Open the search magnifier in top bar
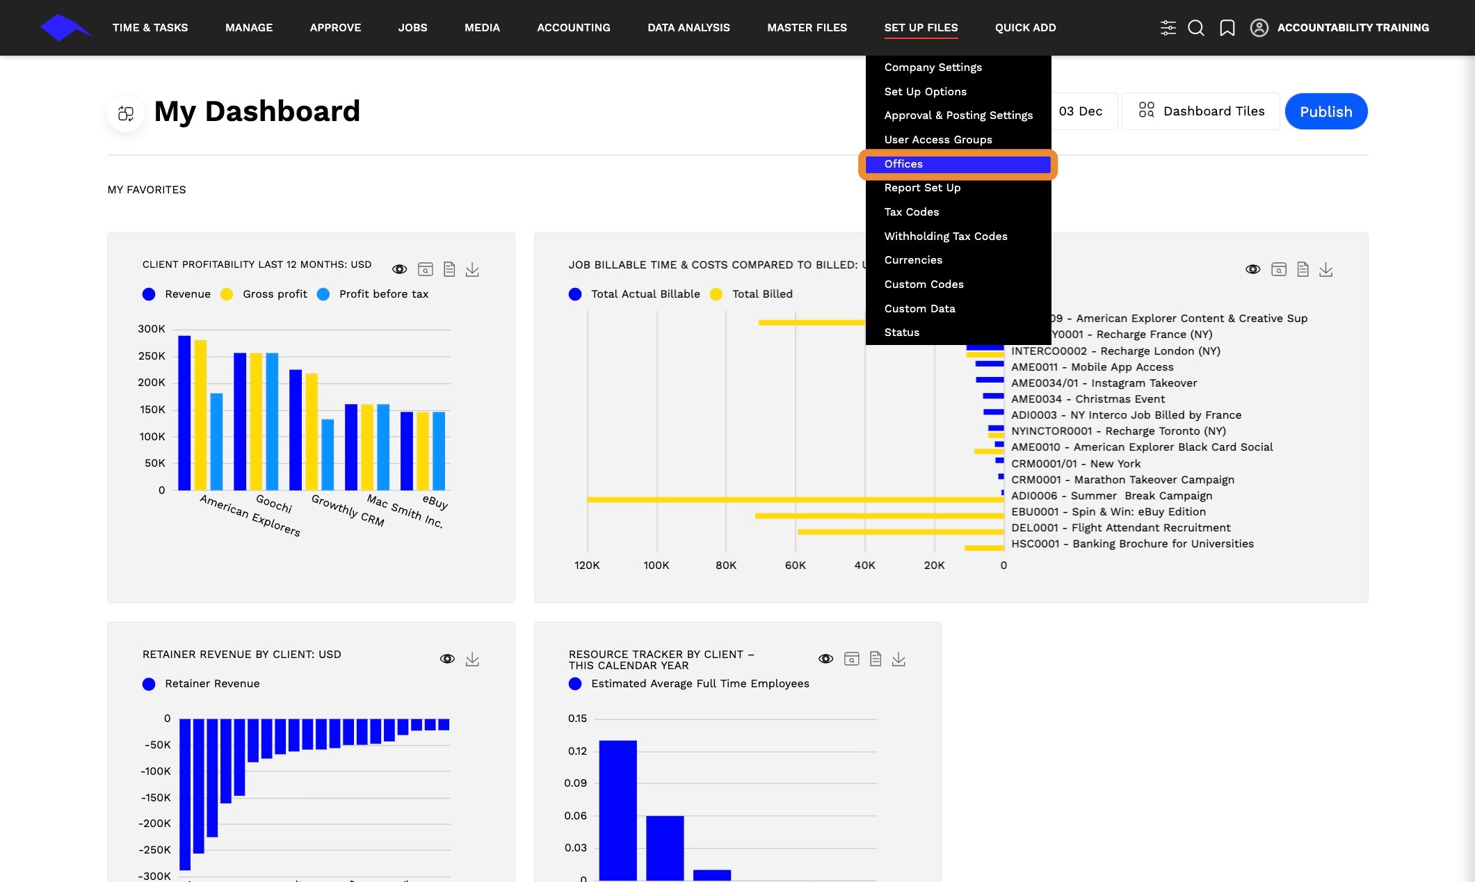The image size is (1475, 882). click(x=1195, y=28)
